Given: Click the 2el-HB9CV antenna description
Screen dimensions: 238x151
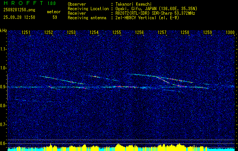Looking at the screenshot, I should pyautogui.click(x=148, y=18).
